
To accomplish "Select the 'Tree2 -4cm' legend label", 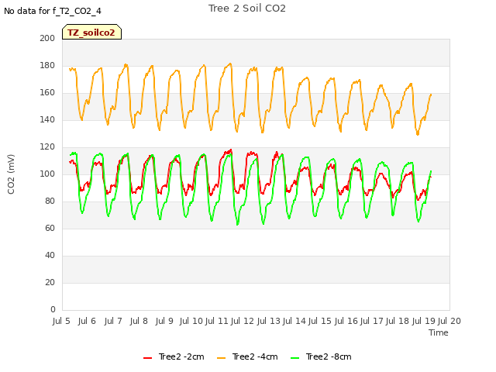I will (255, 356).
